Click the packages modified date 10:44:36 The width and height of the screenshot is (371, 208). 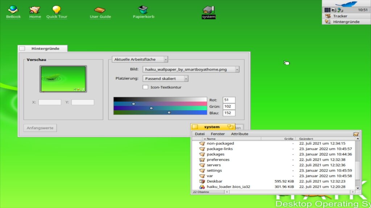(325, 154)
